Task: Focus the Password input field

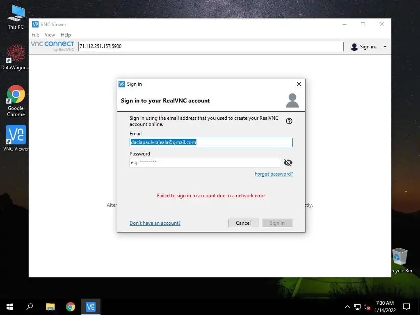Action: pyautogui.click(x=205, y=162)
